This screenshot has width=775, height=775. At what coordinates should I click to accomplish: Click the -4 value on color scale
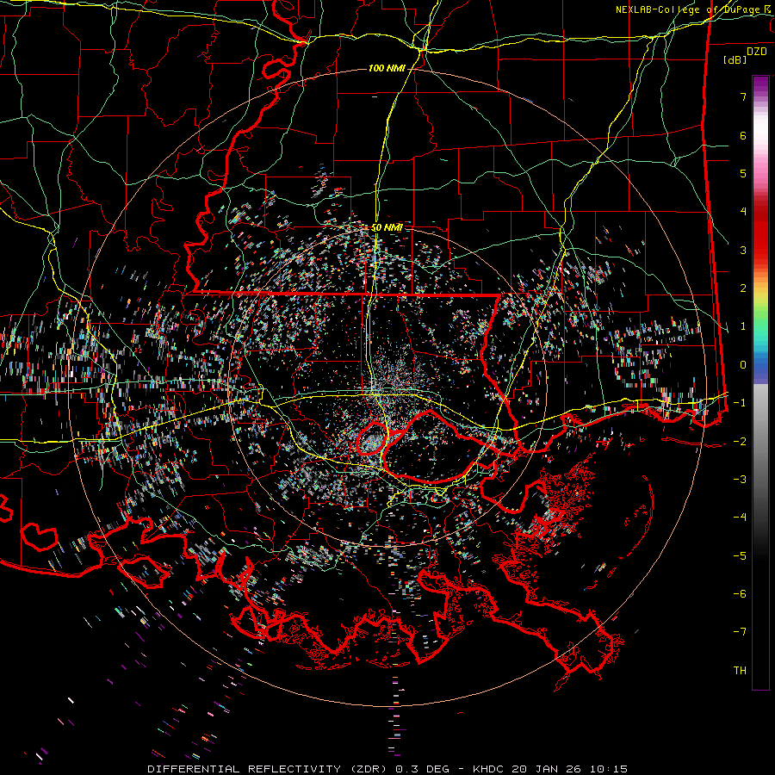point(740,518)
